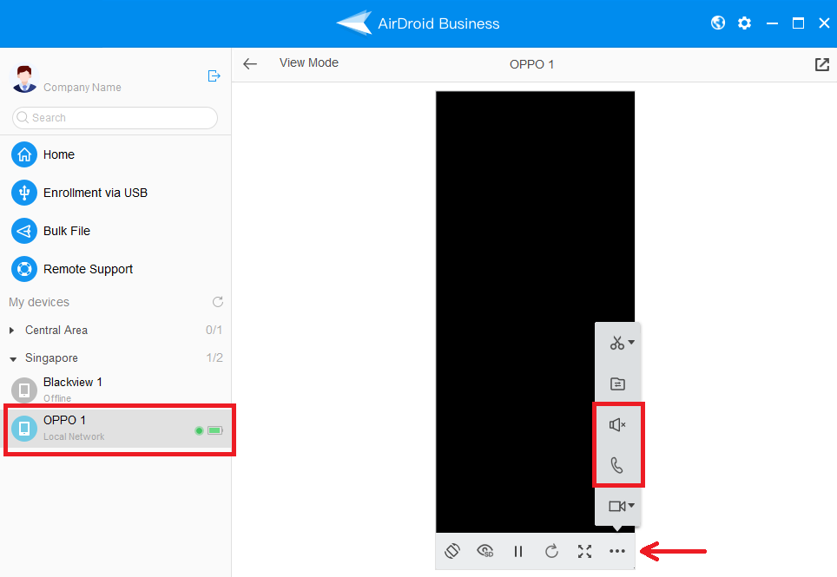The width and height of the screenshot is (837, 577).
Task: Go back with the left arrow
Action: point(250,64)
